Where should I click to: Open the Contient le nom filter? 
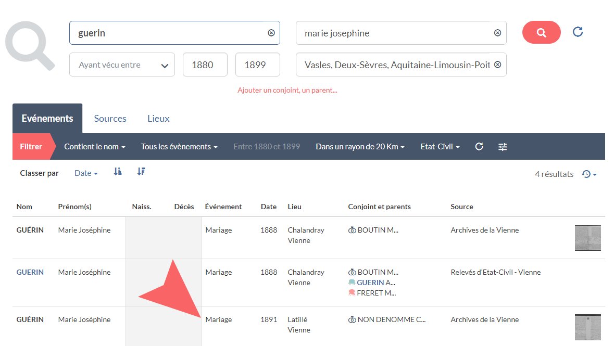[95, 147]
